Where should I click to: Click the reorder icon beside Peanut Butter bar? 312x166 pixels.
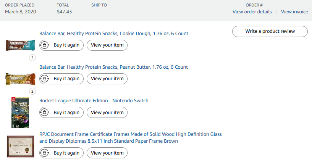(45, 79)
